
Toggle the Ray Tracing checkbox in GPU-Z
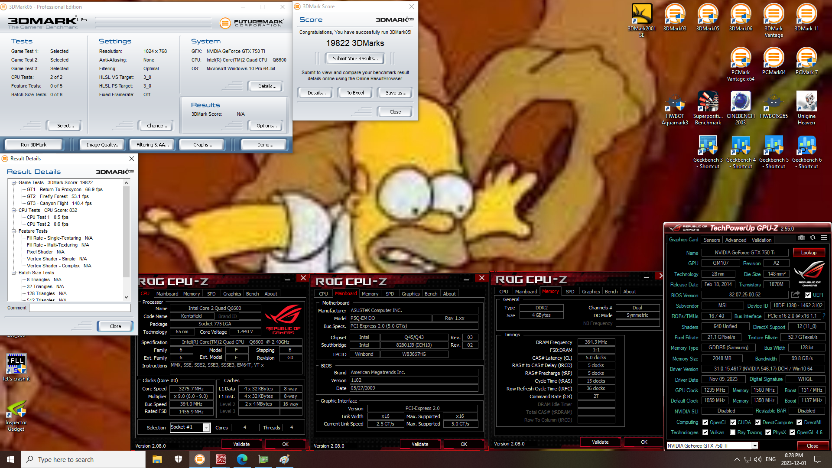pyautogui.click(x=732, y=432)
